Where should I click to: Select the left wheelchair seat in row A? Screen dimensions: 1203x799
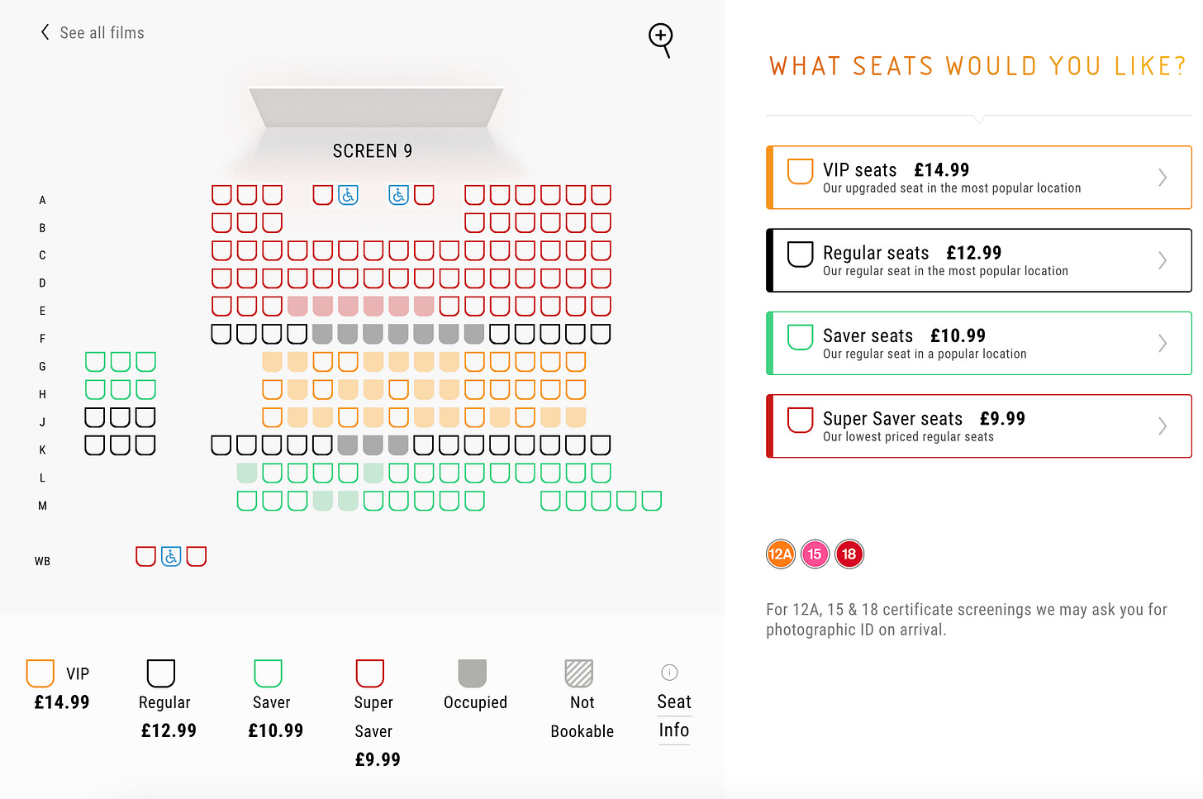pyautogui.click(x=349, y=195)
